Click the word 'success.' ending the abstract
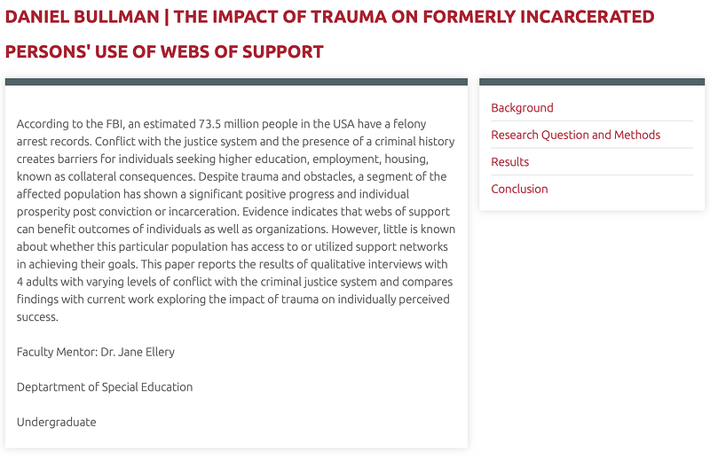Viewport: 710px width, 459px height. click(x=37, y=316)
